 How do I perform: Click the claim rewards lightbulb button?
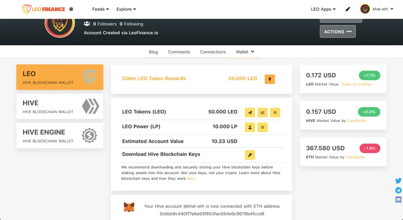click(x=270, y=79)
